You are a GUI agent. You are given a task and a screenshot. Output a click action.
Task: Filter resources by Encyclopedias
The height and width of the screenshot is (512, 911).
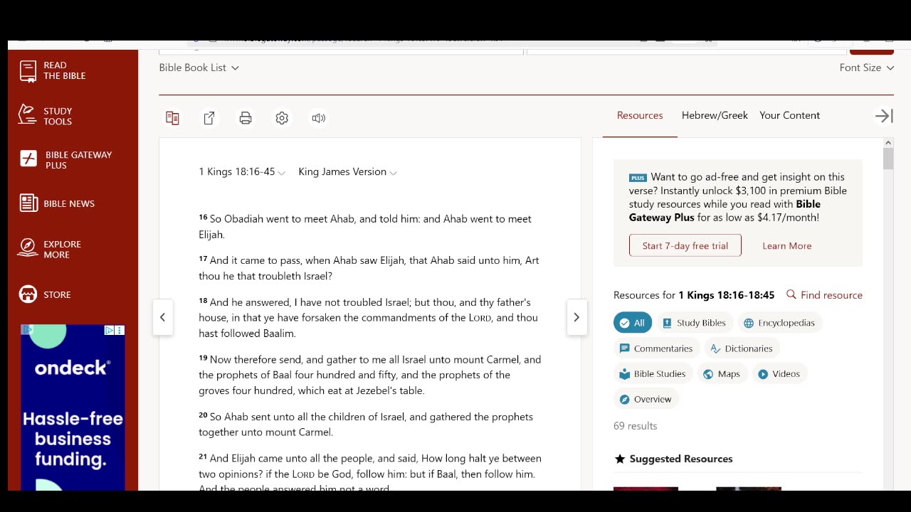pyautogui.click(x=779, y=323)
